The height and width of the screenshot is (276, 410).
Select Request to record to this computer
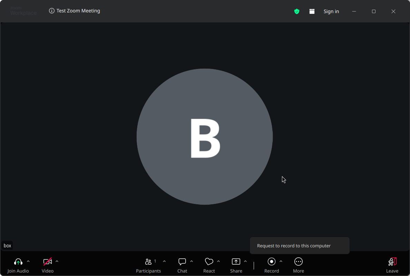click(x=300, y=246)
